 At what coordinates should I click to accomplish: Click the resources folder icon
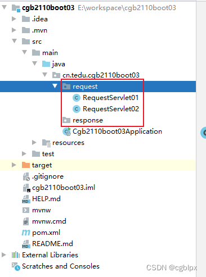(x=46, y=143)
